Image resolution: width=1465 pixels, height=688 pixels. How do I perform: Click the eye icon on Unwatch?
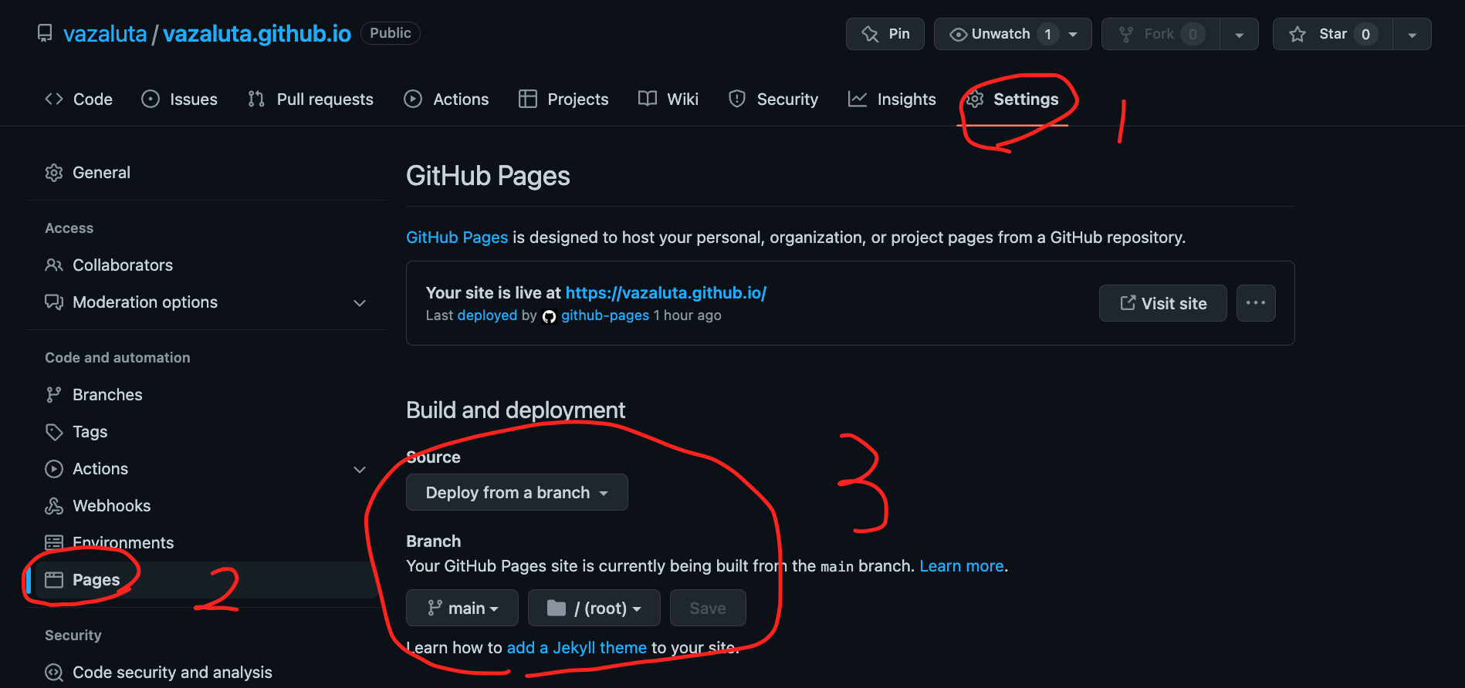(x=958, y=34)
